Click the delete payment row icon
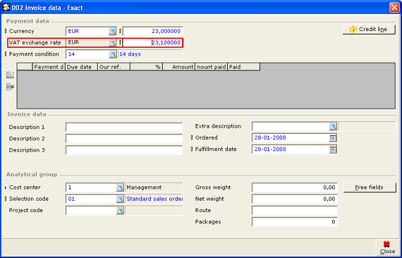Image resolution: width=402 pixels, height=258 pixels. 10,87
